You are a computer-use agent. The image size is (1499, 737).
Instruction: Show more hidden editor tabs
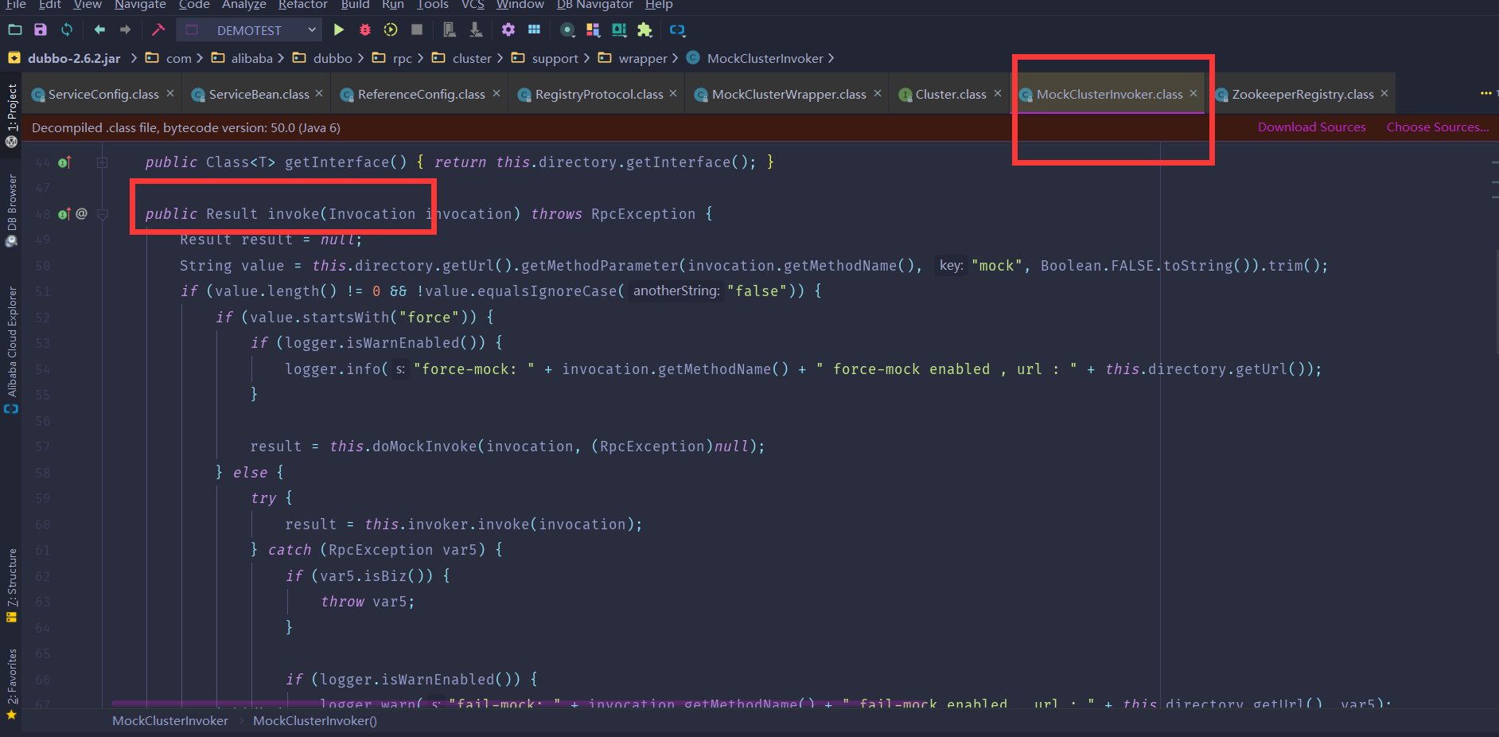[x=1485, y=94]
